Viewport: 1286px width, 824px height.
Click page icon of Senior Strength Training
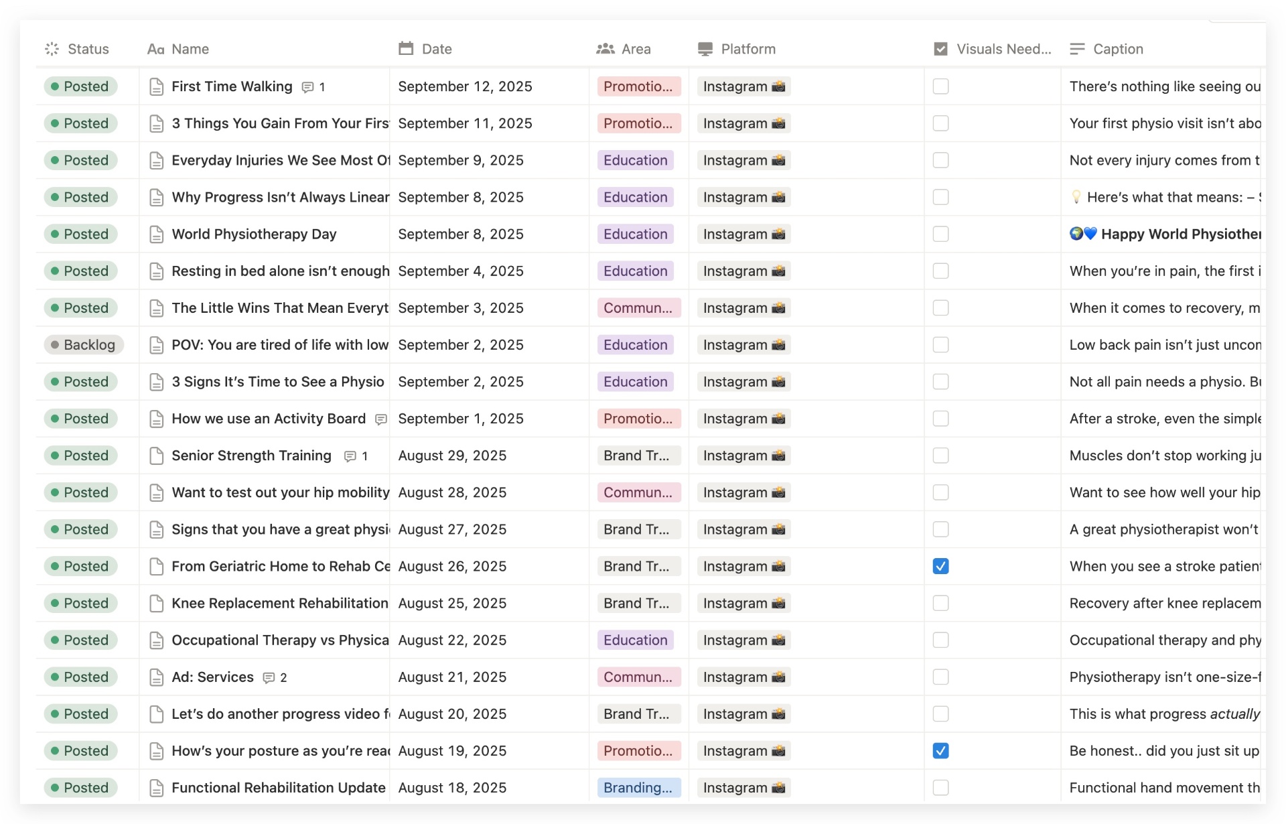[157, 456]
